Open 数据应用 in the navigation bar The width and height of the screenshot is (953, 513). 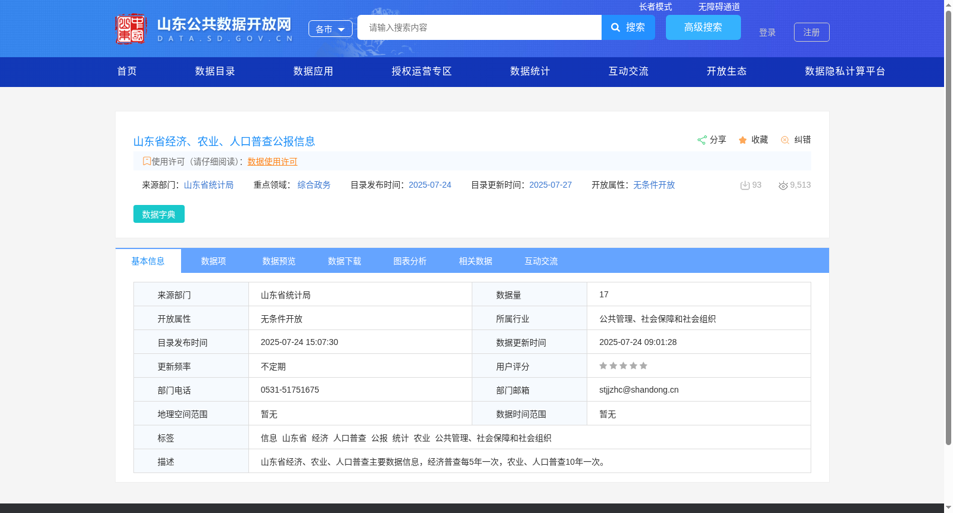[x=313, y=71]
